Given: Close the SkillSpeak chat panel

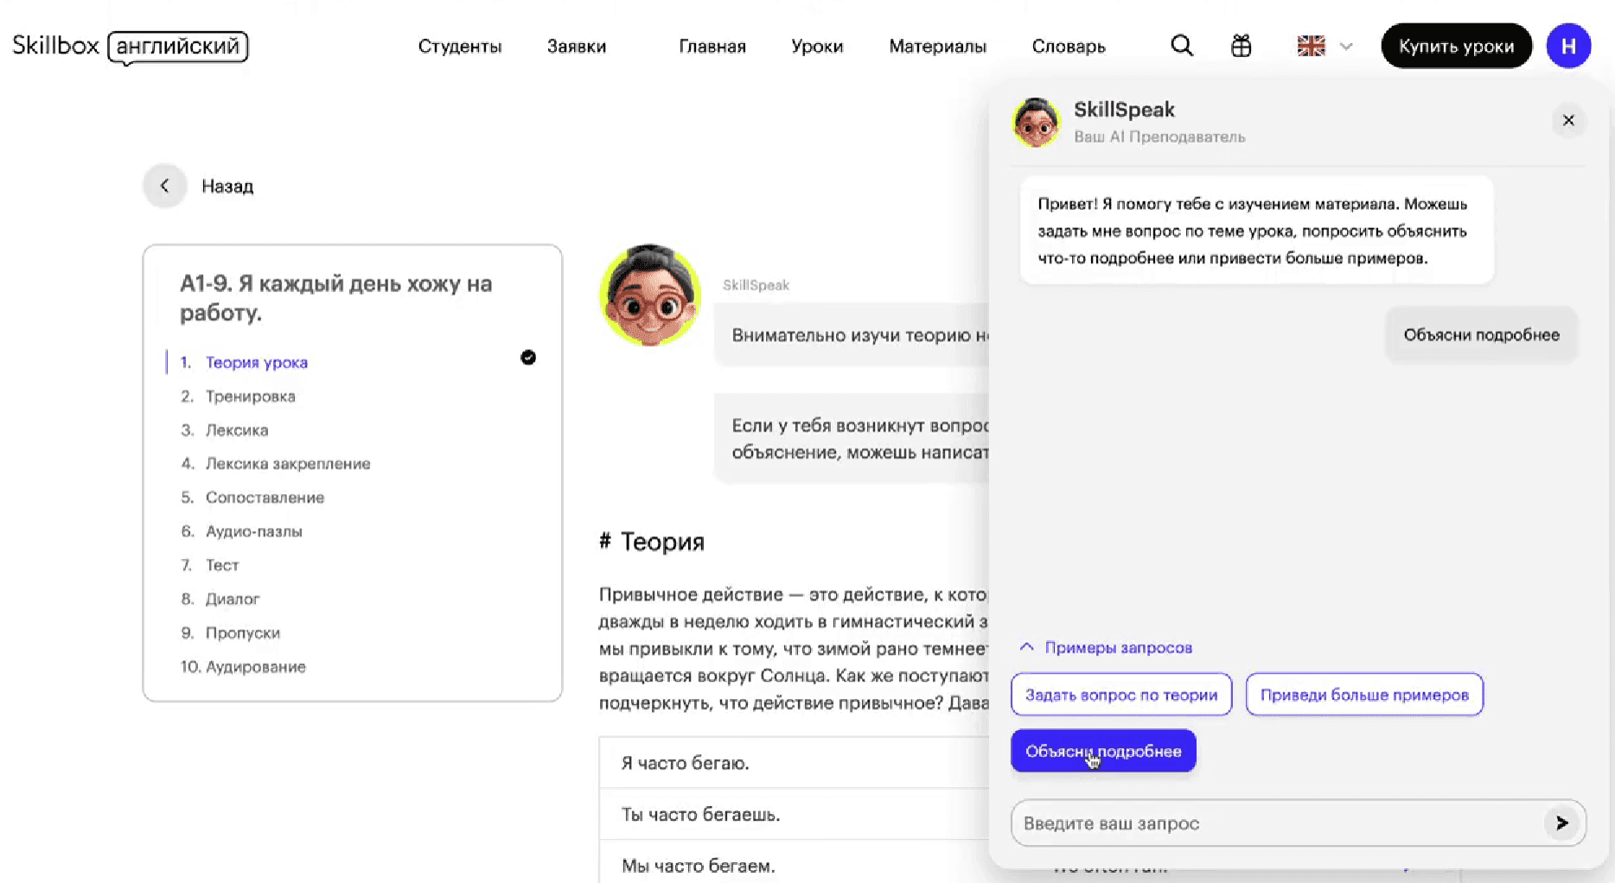Looking at the screenshot, I should [1568, 120].
